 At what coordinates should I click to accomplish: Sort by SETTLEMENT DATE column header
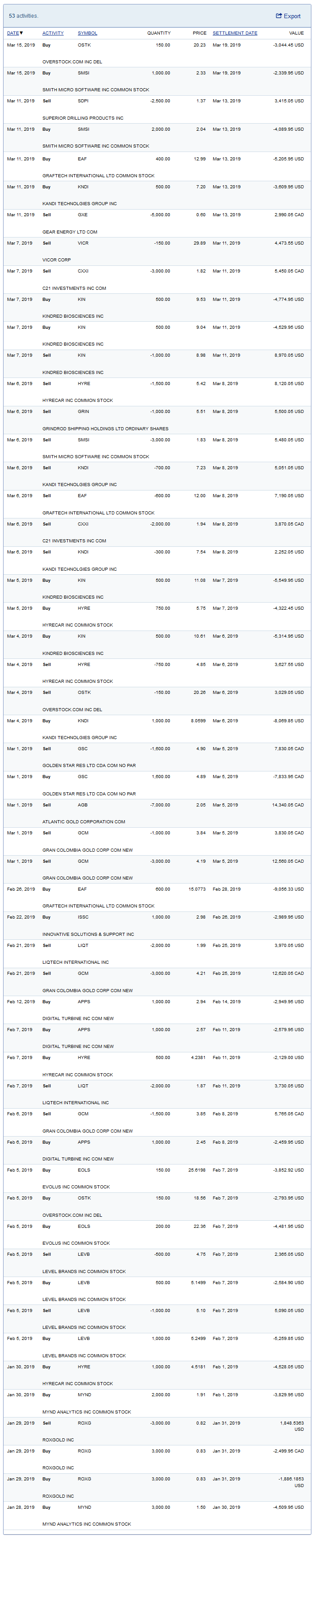(x=235, y=33)
